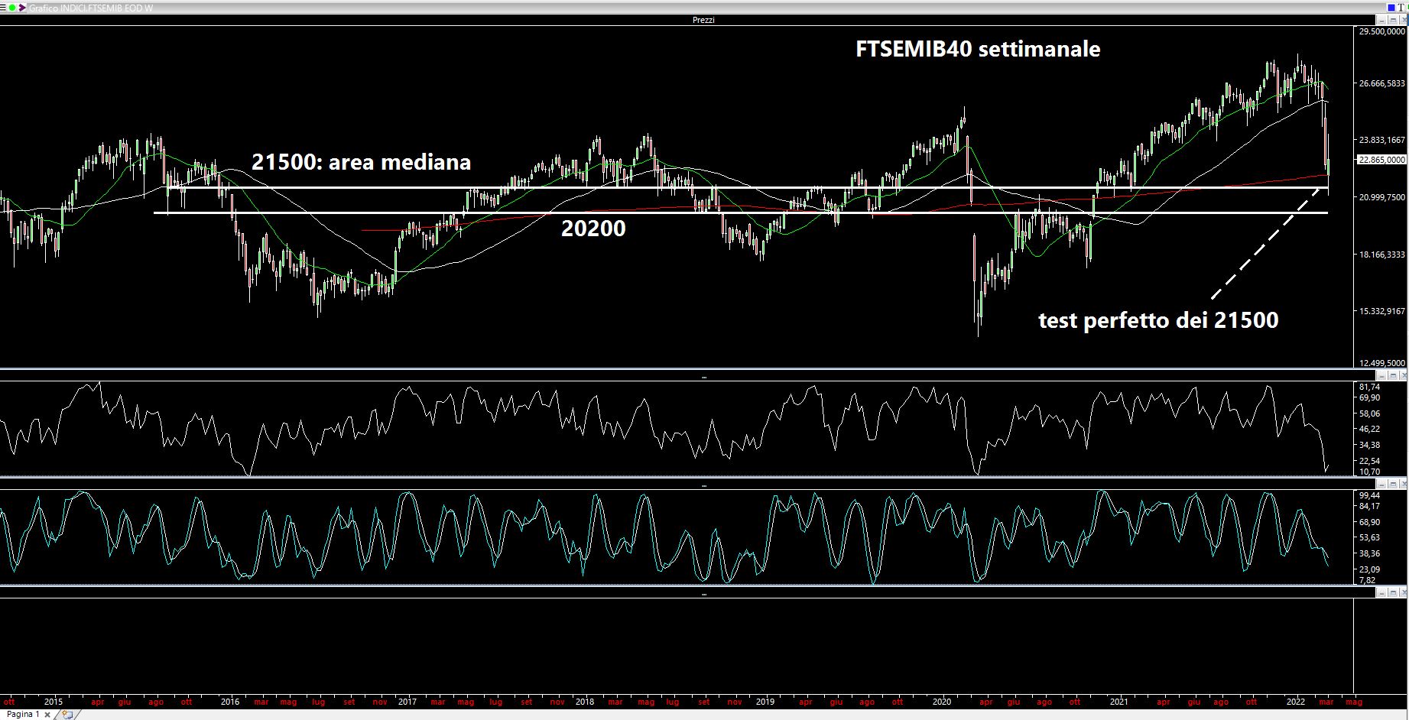Viewport: 1409px width, 720px height.
Task: Click the 68,90 stochastic scale value
Action: [1369, 522]
